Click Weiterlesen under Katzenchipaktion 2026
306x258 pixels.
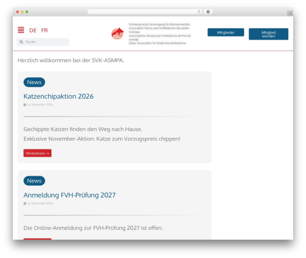pos(37,153)
